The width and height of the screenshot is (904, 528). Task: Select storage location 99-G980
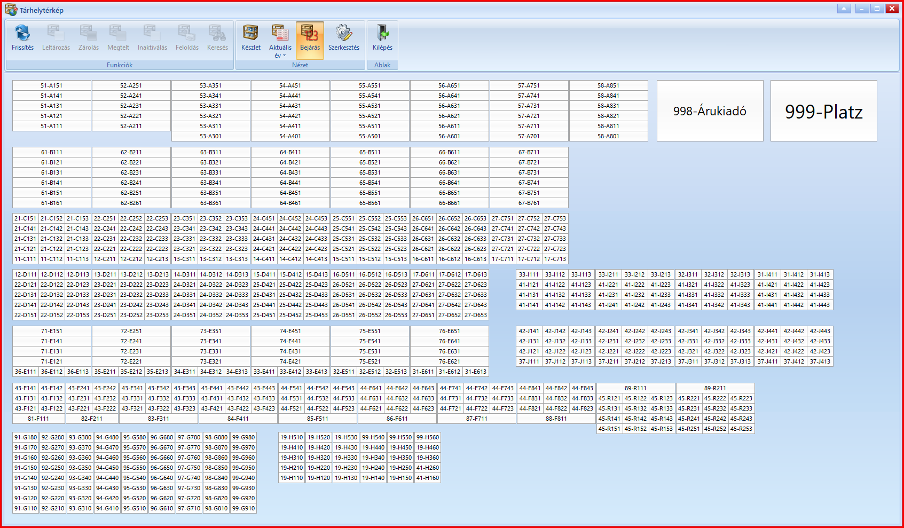(x=243, y=437)
